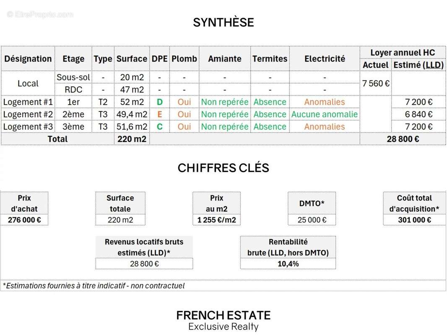Click the CHIFFRES CLÉS heading
The width and height of the screenshot is (447, 335).
coord(223,168)
